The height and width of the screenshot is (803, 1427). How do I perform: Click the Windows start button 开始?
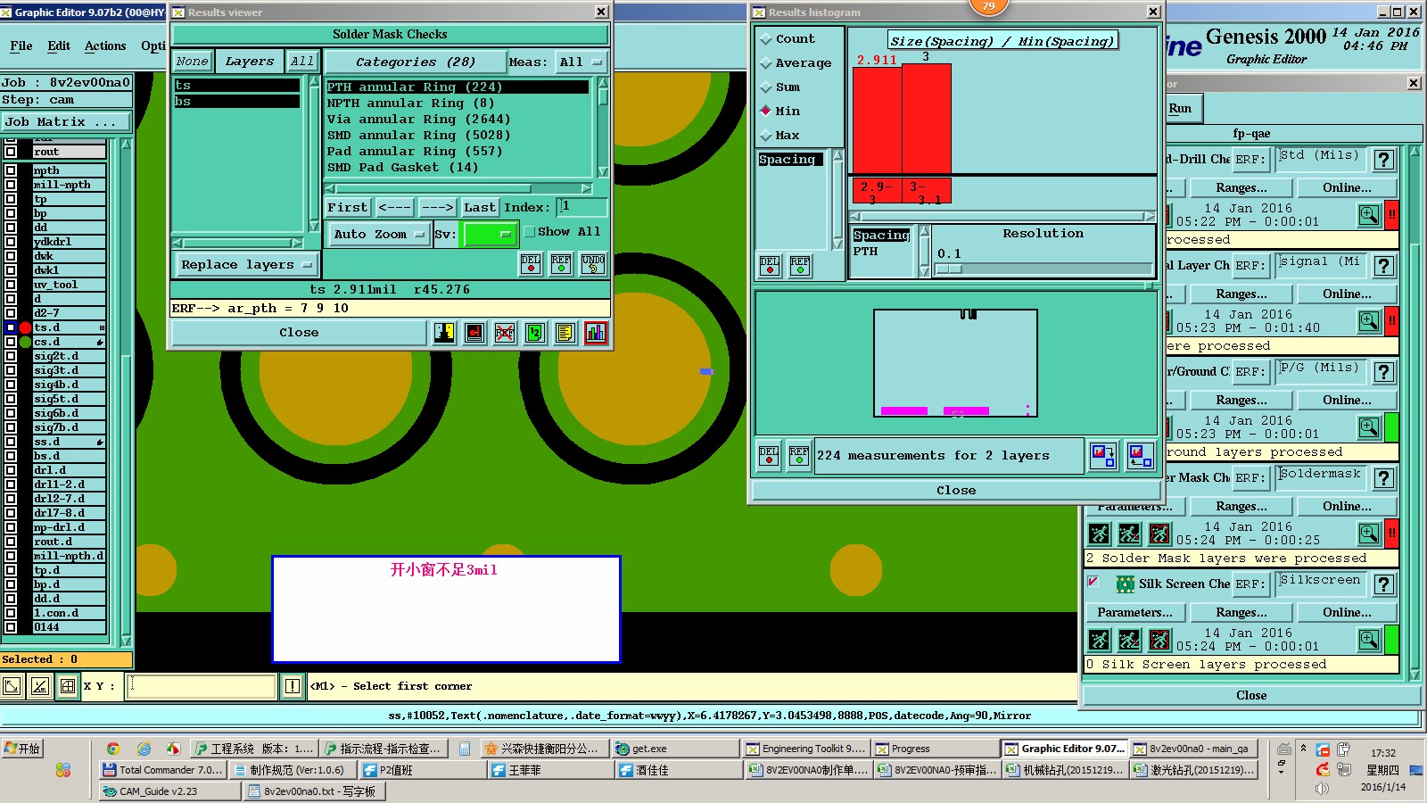click(x=22, y=749)
